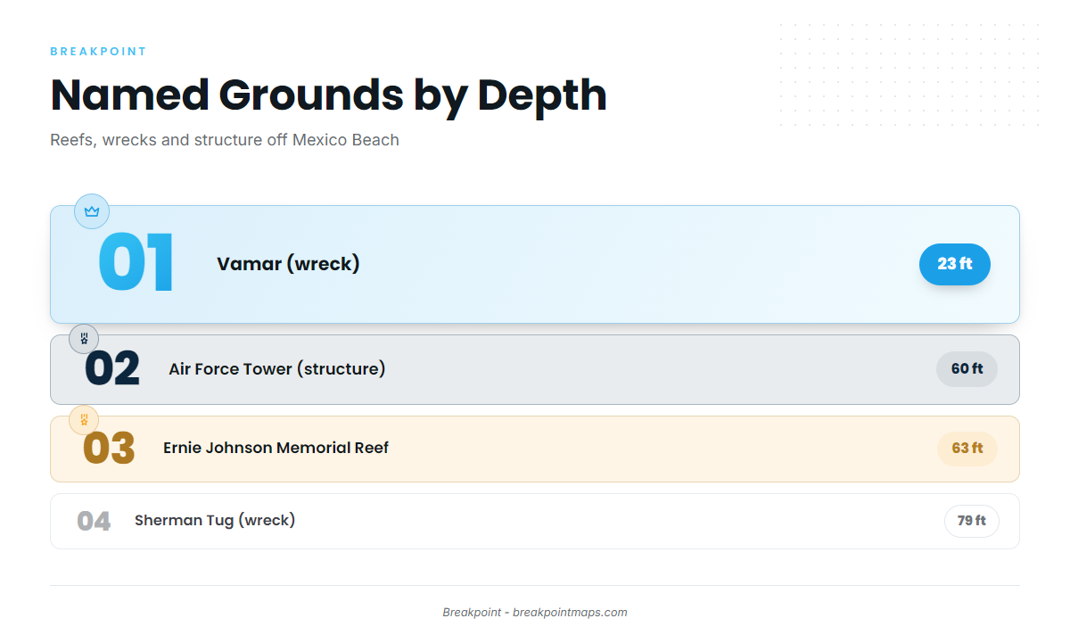The image size is (1070, 643).
Task: Click the gray 04 rank number
Action: coord(94,521)
